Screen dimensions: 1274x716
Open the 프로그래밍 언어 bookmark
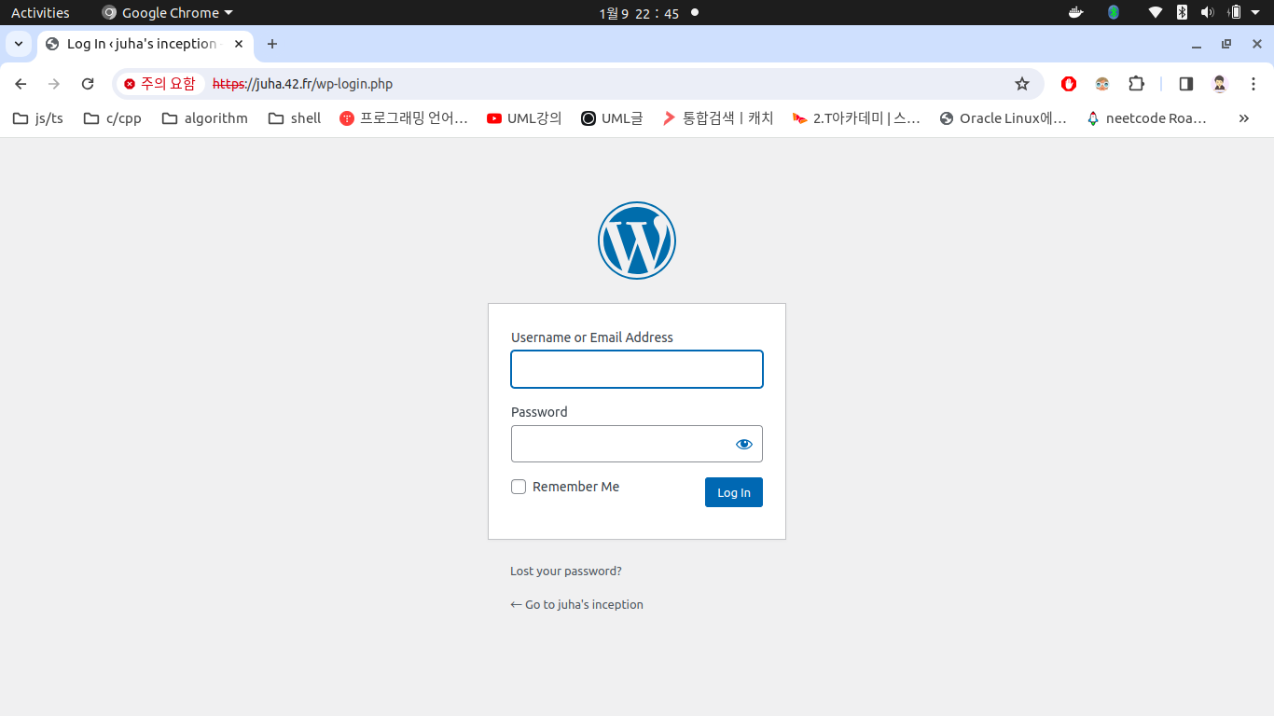pos(404,118)
